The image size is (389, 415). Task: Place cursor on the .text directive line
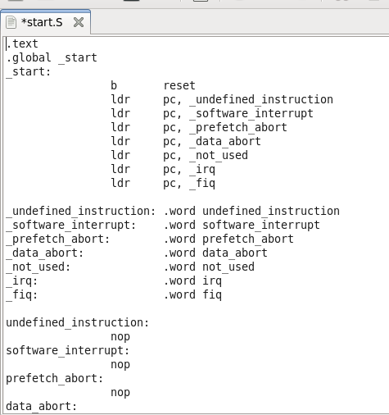click(x=22, y=43)
